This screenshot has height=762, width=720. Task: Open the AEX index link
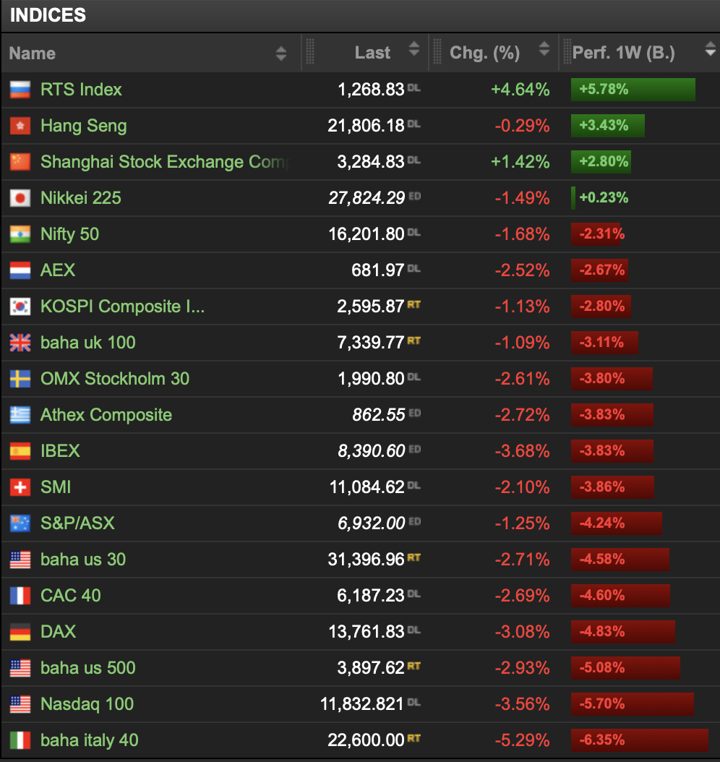pos(58,270)
